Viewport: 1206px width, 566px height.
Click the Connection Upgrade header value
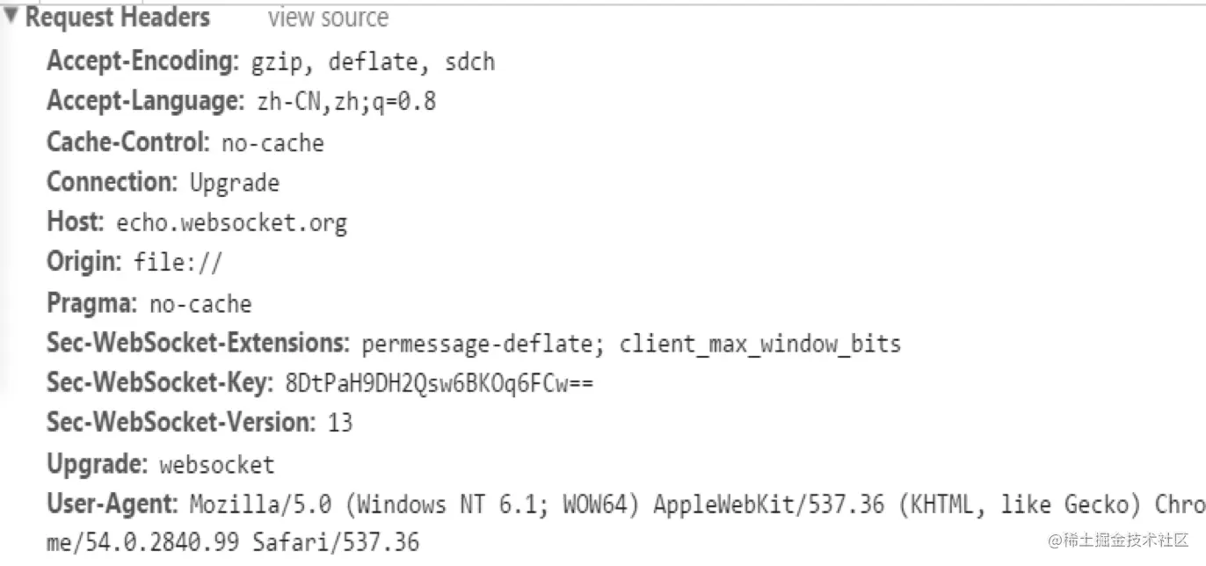pos(235,183)
